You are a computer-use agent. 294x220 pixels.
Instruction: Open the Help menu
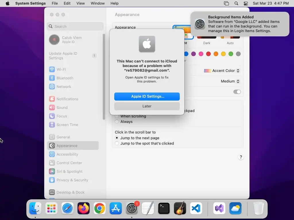pyautogui.click(x=114, y=3)
